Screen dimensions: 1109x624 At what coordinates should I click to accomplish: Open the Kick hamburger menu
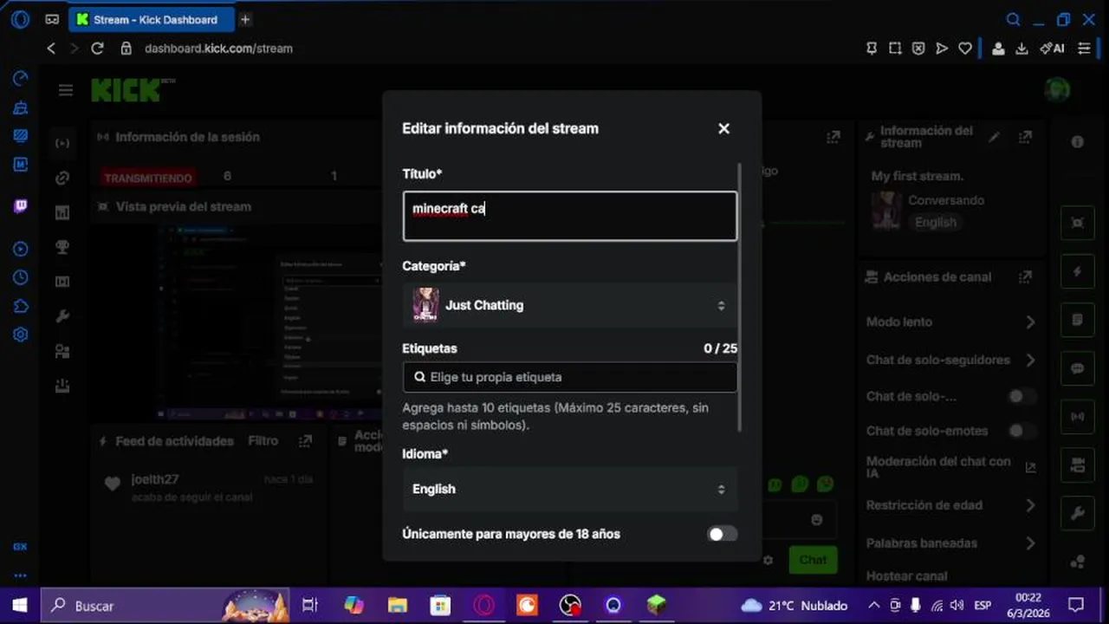coord(66,90)
